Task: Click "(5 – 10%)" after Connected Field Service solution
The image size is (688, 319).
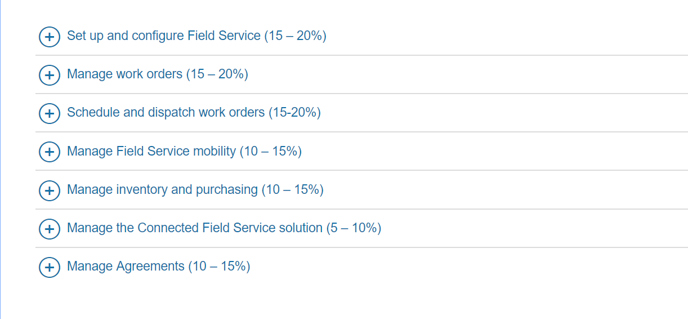Action: 354,228
